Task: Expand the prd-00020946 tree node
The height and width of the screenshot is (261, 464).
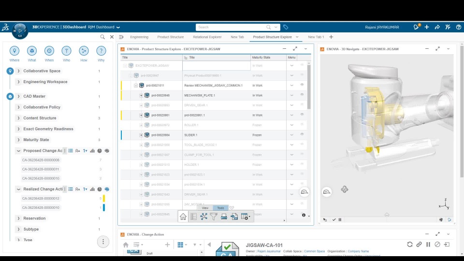Action: tap(141, 96)
